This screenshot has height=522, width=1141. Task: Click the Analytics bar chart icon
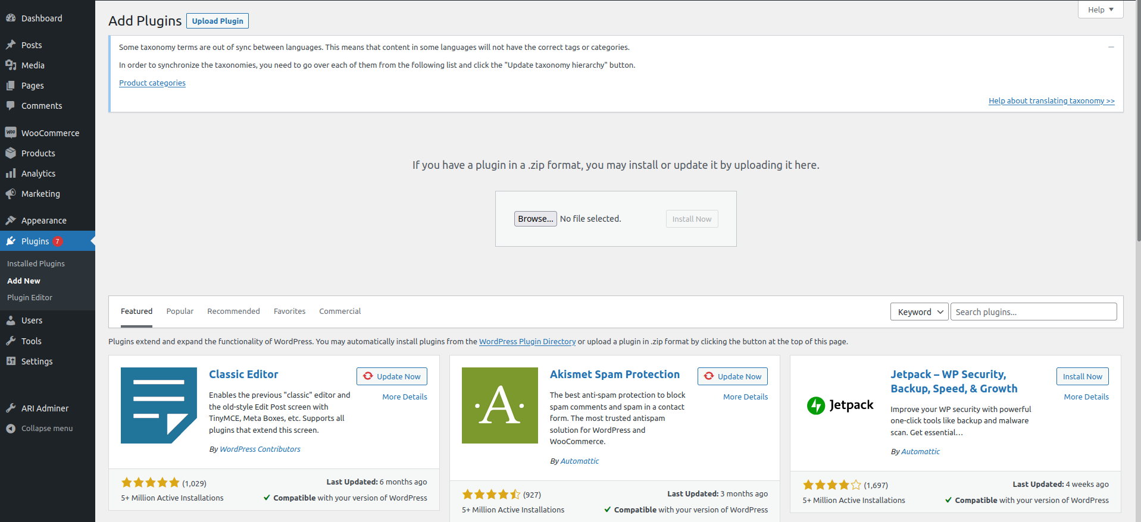(11, 173)
